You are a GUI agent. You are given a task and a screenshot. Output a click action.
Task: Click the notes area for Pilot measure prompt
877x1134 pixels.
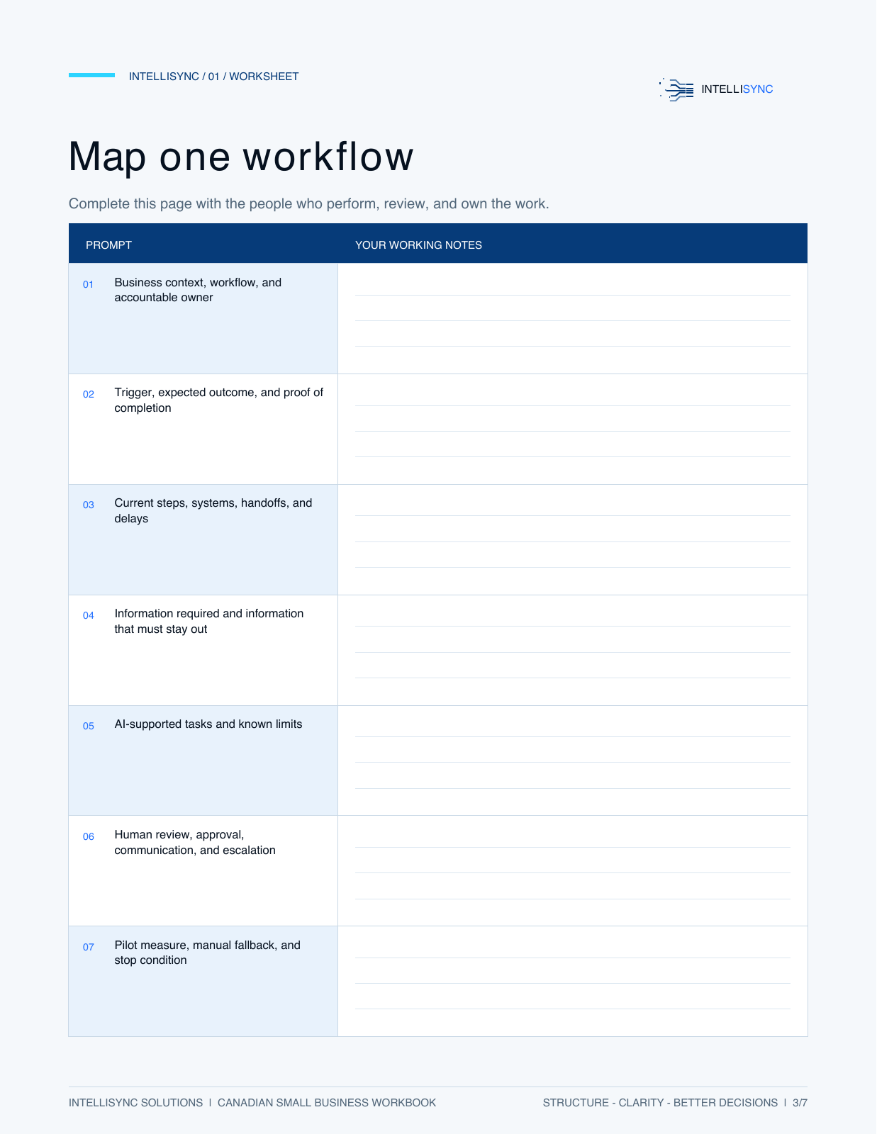[572, 982]
